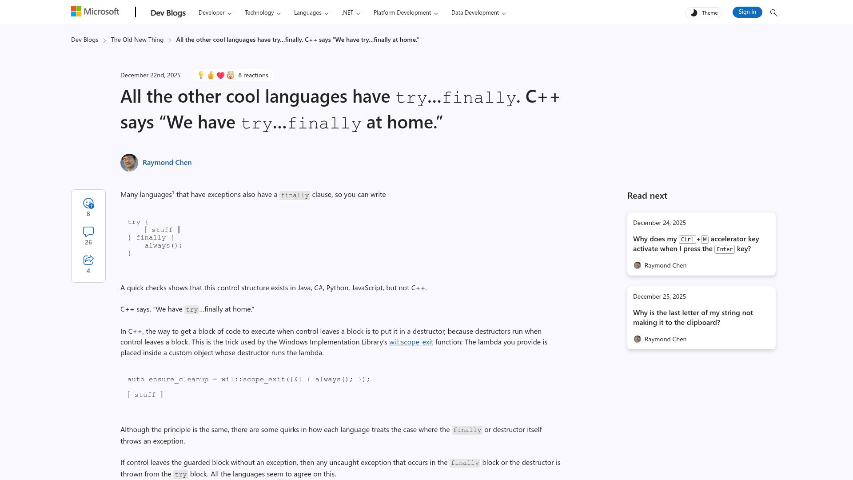Click the Microsoft logo
The image size is (853, 480).
(x=95, y=12)
